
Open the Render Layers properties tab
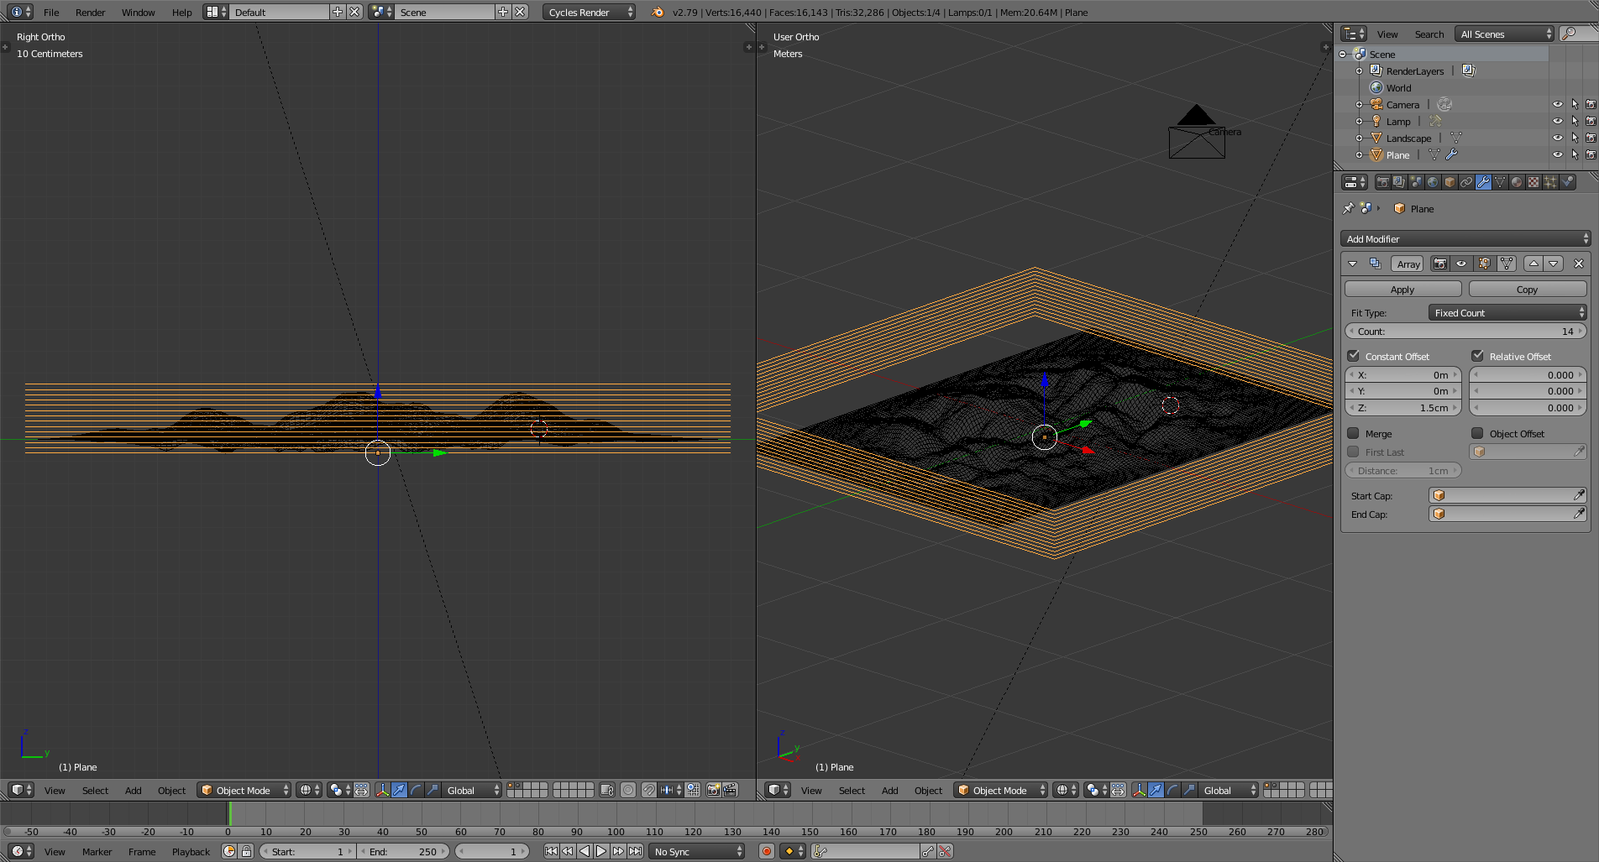pyautogui.click(x=1399, y=182)
